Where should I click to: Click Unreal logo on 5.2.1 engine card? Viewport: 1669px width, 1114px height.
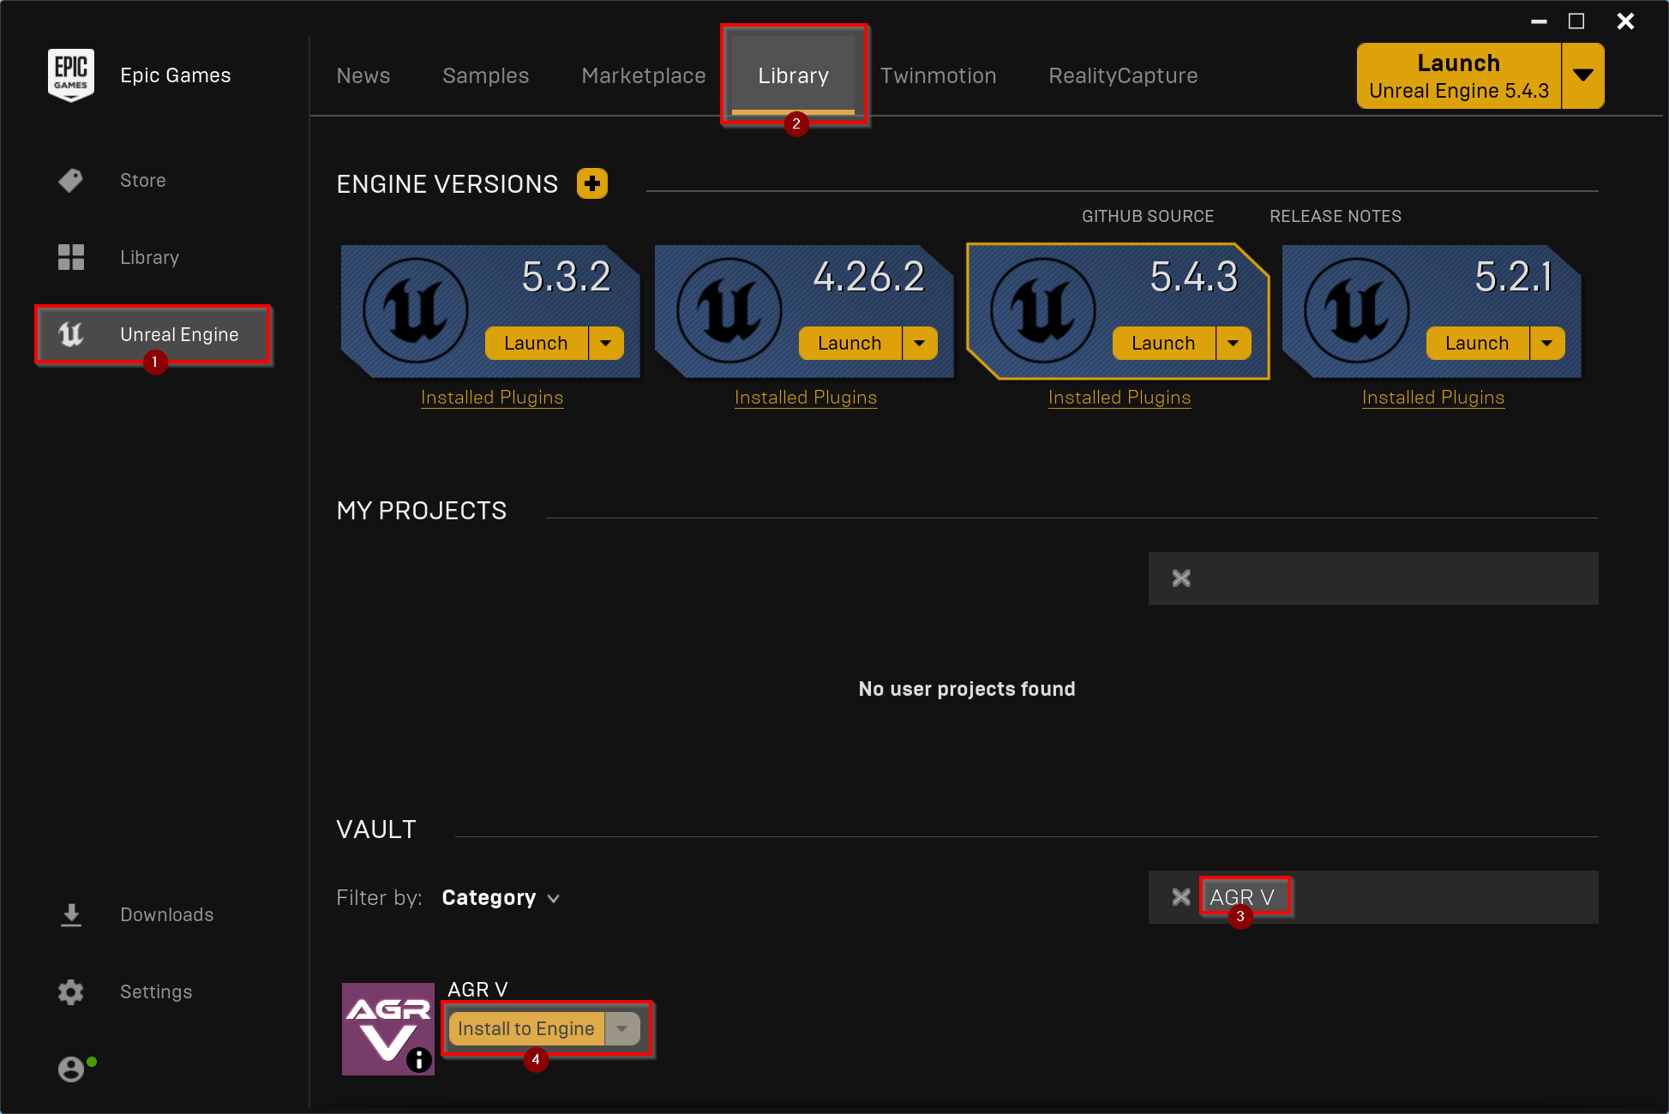tap(1357, 310)
